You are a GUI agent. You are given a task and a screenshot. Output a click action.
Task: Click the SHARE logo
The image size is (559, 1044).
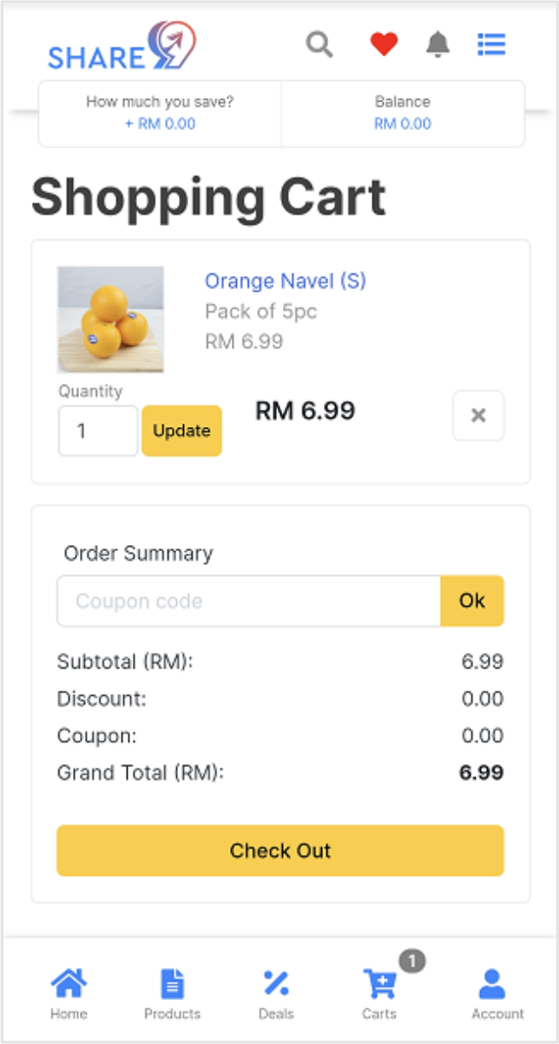pyautogui.click(x=122, y=48)
